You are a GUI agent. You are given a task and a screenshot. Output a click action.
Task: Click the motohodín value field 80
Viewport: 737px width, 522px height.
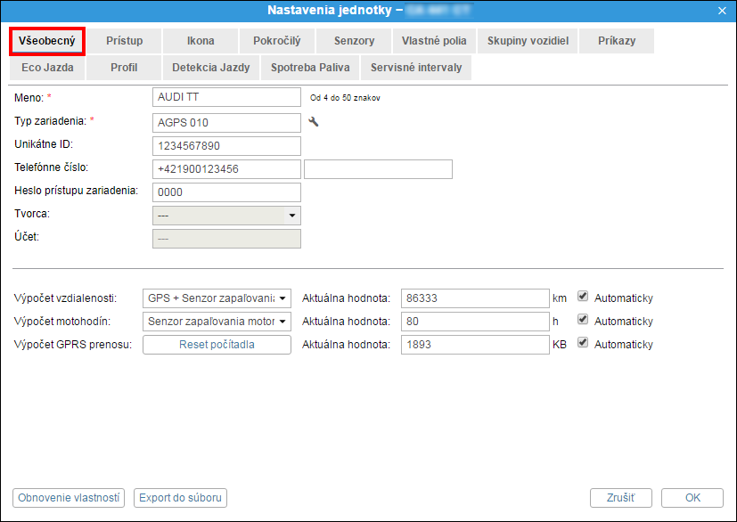[x=475, y=322]
